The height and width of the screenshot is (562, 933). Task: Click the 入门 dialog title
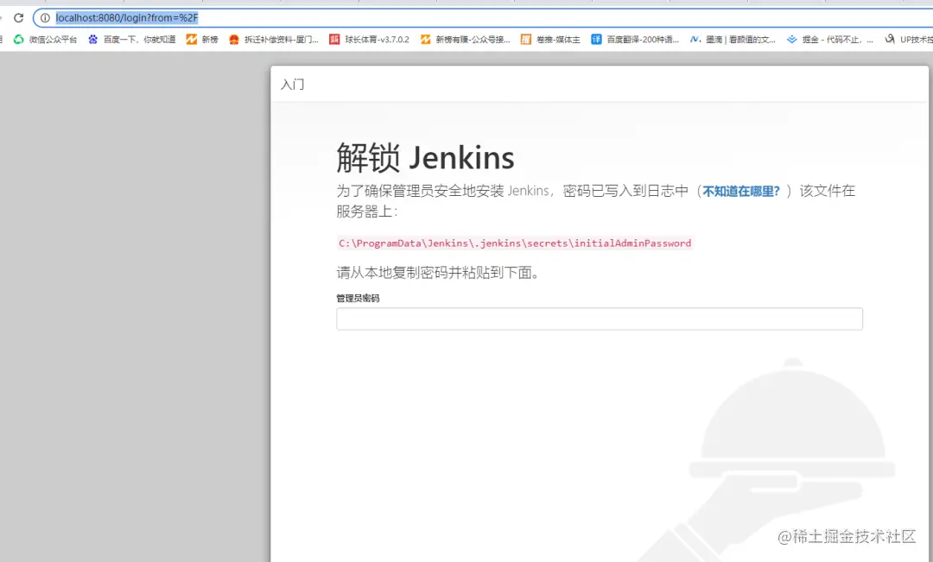(x=292, y=85)
